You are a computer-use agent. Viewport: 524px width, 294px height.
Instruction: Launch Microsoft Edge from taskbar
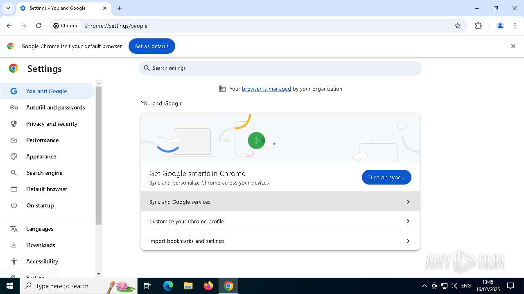tap(168, 286)
